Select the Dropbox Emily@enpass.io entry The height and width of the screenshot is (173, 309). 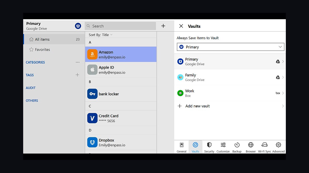121,142
